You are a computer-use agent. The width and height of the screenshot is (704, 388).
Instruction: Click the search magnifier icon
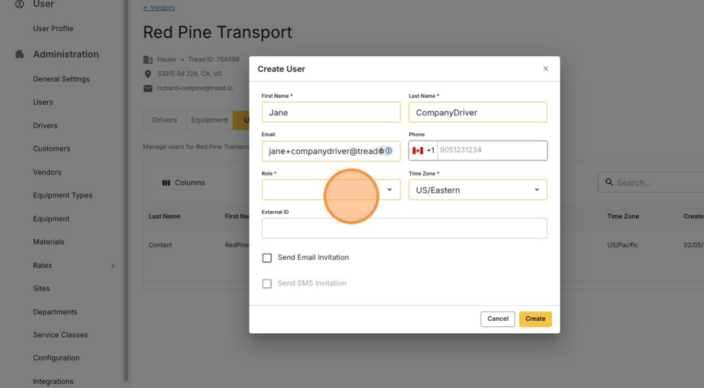609,182
